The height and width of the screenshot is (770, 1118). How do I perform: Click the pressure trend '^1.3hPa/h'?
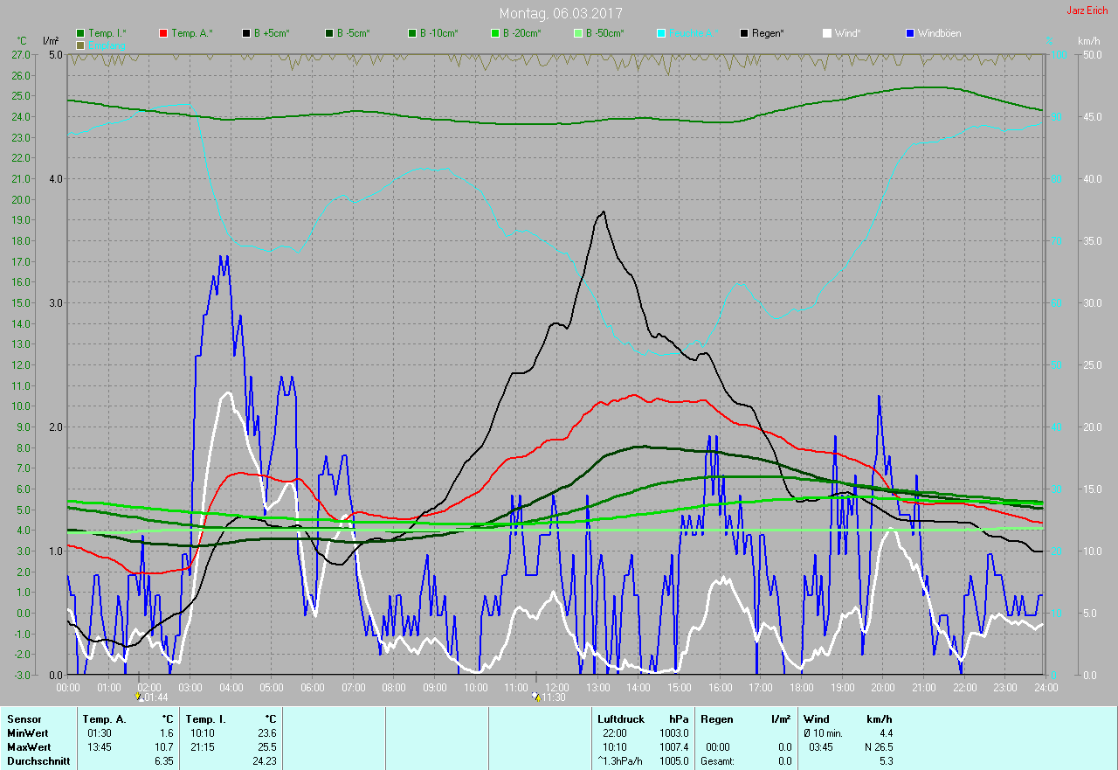(620, 761)
